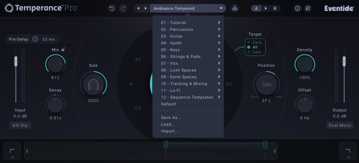359x163 pixels.
Task: Open the 11 - Lo-Fi category
Action: (188, 90)
